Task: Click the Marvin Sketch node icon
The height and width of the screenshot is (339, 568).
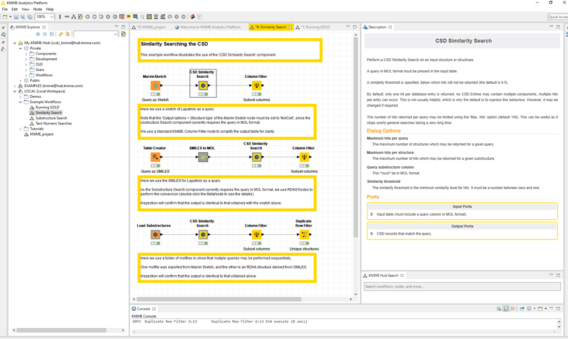Action: pos(155,85)
